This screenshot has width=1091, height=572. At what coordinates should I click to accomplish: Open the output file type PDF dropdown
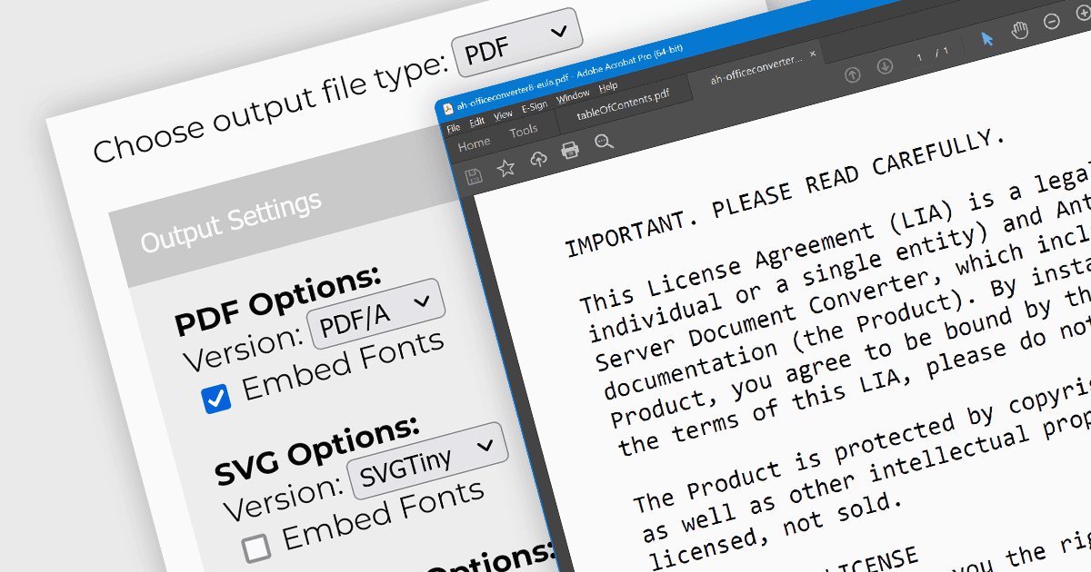point(516,43)
